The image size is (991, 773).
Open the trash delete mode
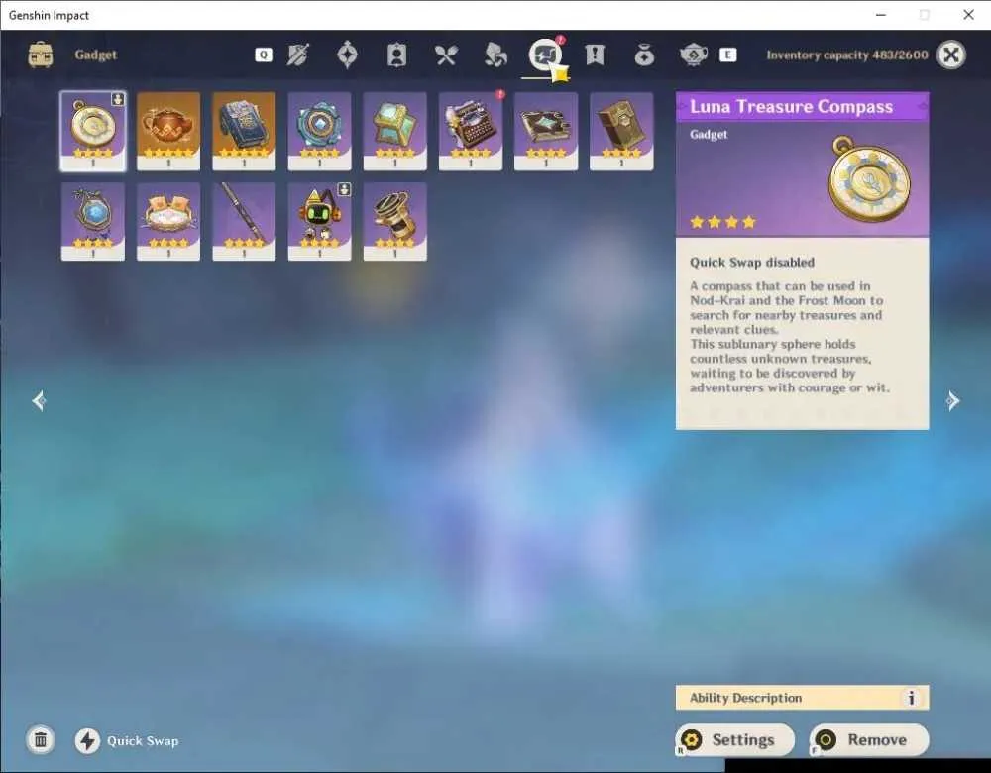tap(41, 739)
